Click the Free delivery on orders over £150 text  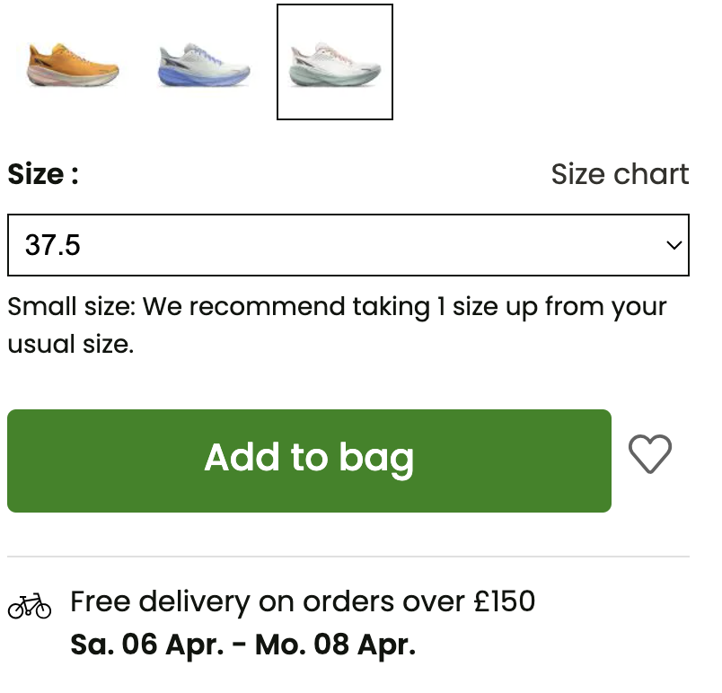[303, 601]
